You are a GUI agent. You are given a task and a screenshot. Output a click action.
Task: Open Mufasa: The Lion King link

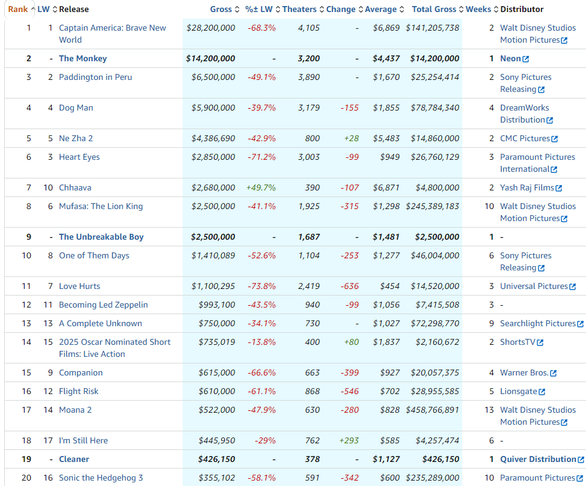click(x=101, y=207)
